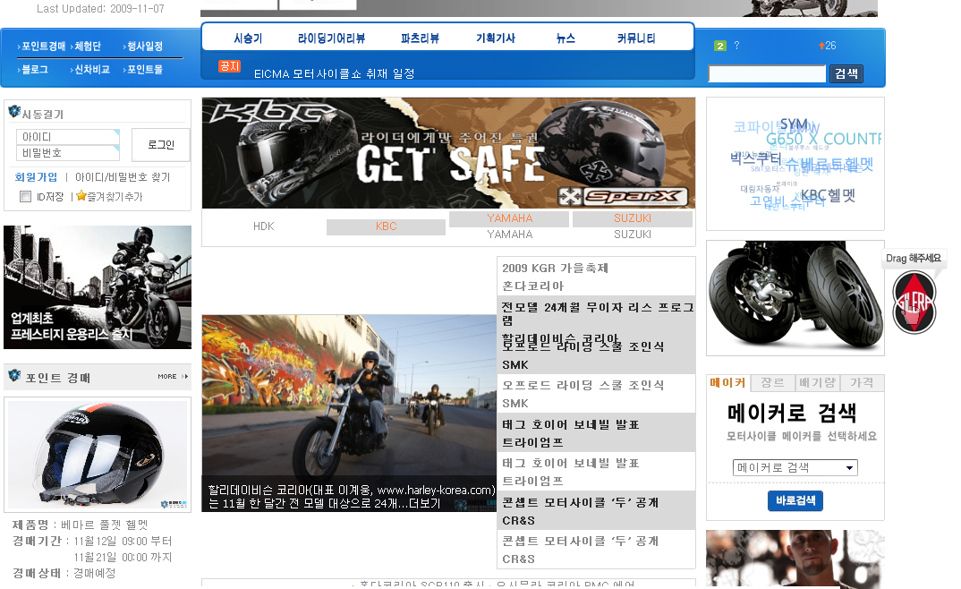Open 신차비교 link
961x589 pixels.
92,70
